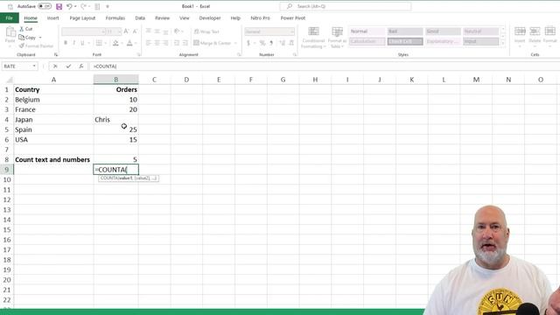This screenshot has height=315, width=560.
Task: Open the Merge & Center dropdown arrow
Action: click(235, 43)
